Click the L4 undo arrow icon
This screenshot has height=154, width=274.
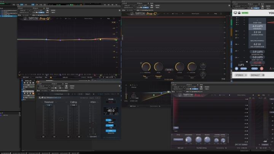(x=43, y=94)
